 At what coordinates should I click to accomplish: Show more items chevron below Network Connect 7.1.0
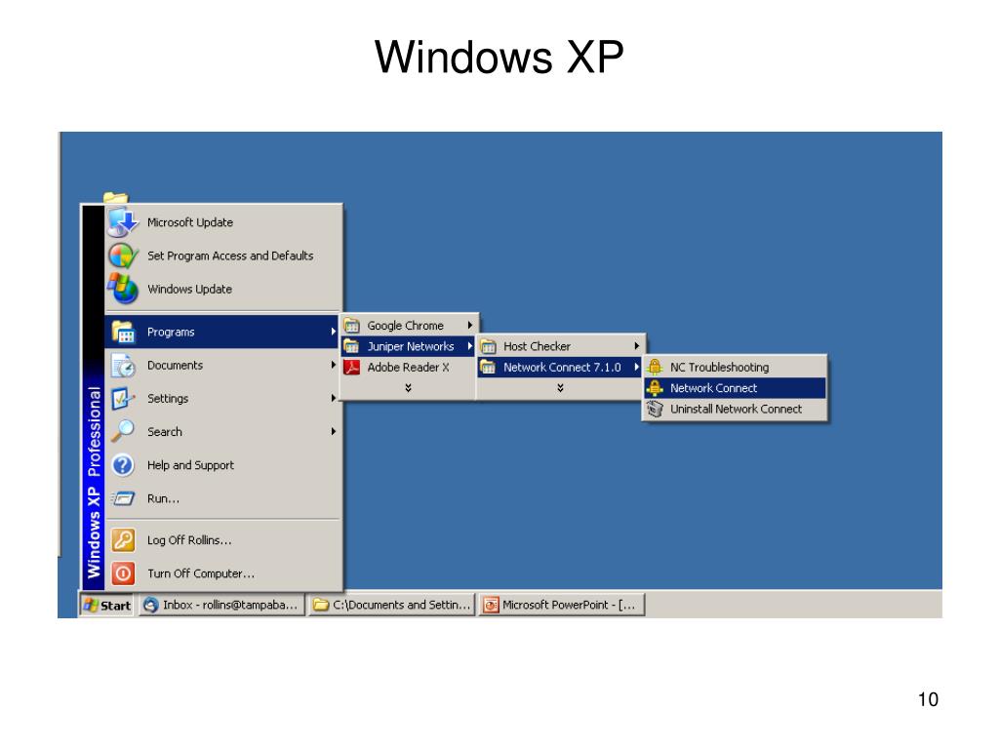(x=560, y=388)
